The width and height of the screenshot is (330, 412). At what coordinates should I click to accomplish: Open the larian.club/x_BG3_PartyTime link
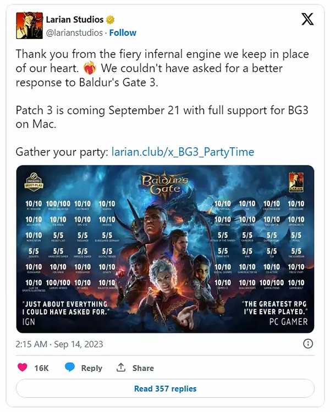[x=183, y=152]
